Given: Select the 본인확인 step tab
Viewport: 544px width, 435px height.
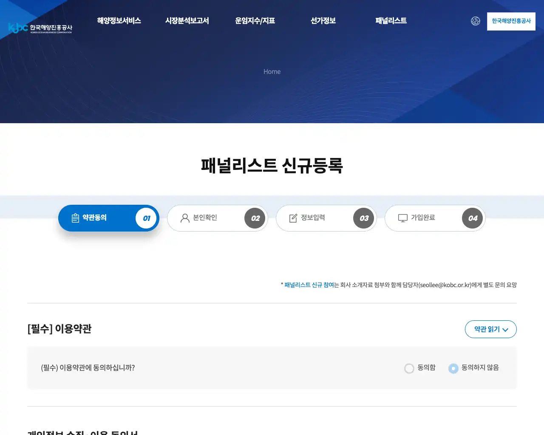Looking at the screenshot, I should (218, 218).
